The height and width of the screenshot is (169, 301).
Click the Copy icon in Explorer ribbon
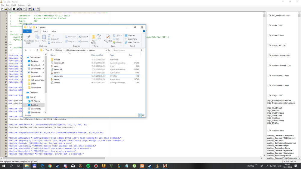coord(37,38)
